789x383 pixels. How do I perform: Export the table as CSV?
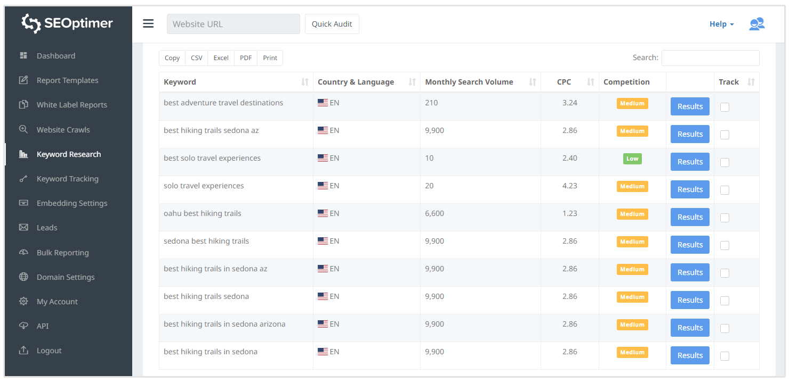point(197,58)
